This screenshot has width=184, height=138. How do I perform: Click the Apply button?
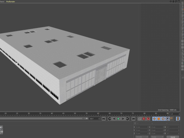point(173,137)
